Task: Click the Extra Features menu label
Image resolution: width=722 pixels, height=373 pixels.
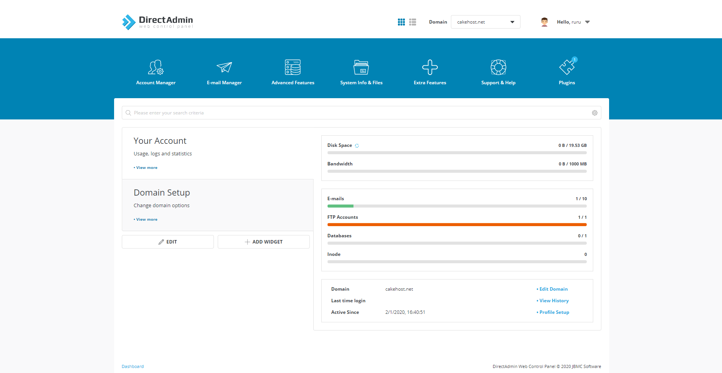Action: coord(430,83)
